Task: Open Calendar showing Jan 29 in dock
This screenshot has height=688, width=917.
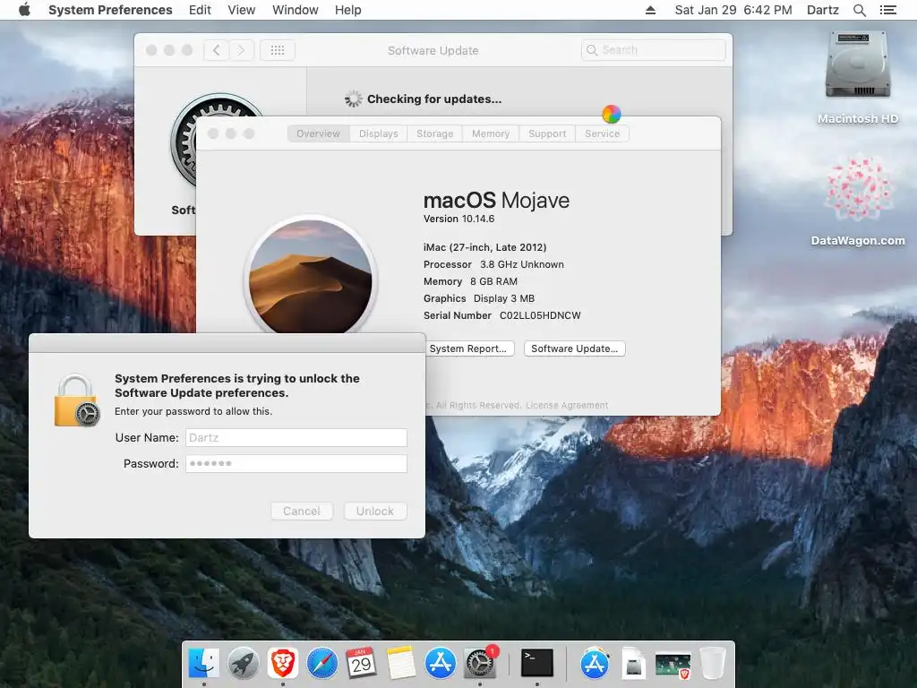Action: pyautogui.click(x=362, y=664)
